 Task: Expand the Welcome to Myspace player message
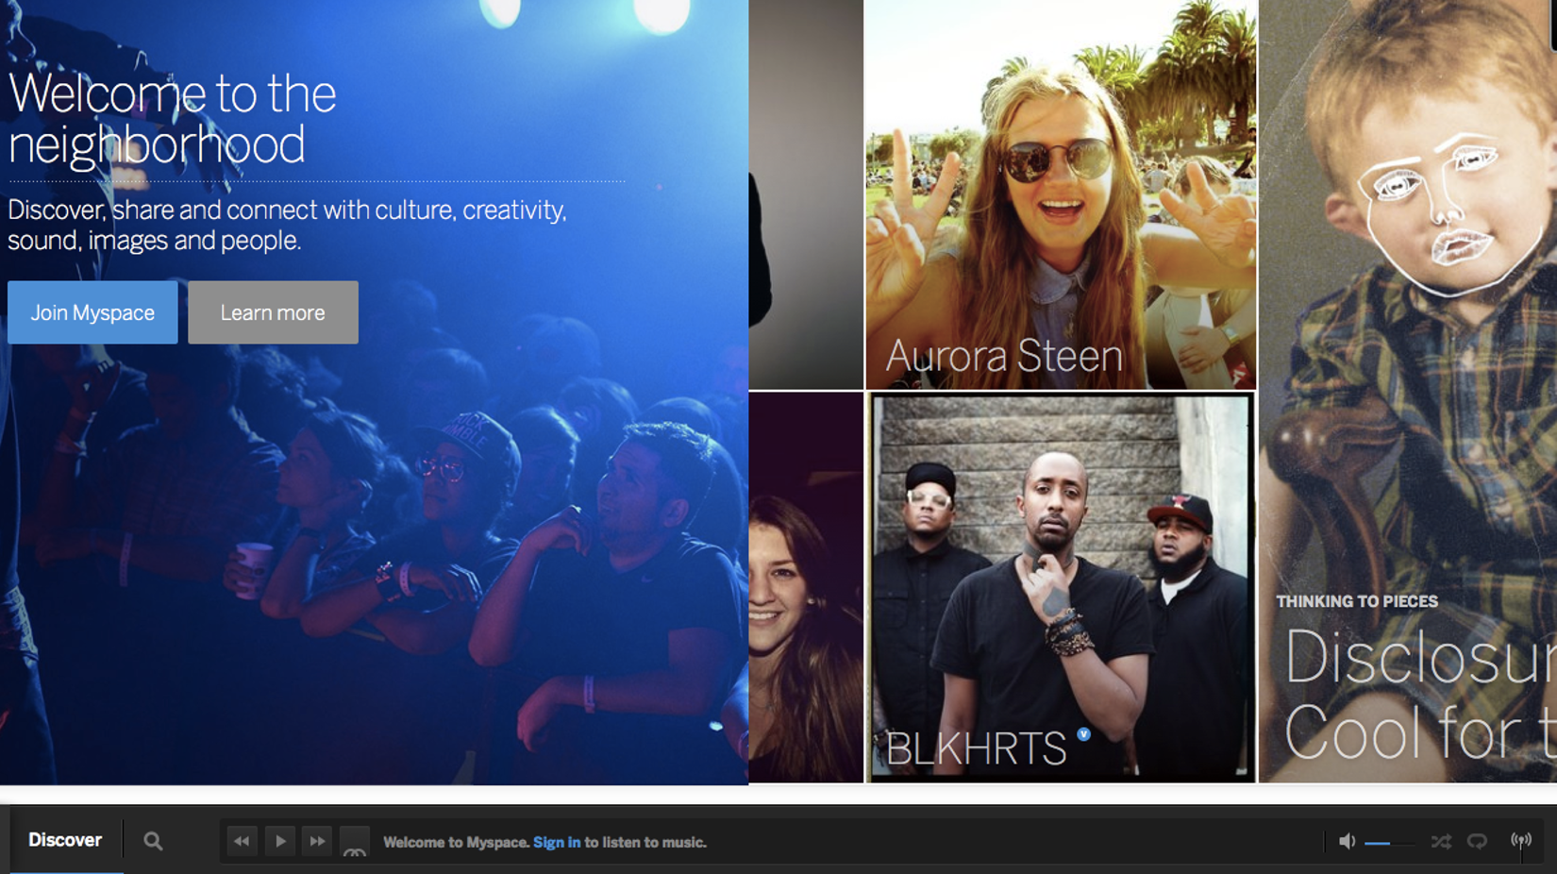[x=547, y=842]
